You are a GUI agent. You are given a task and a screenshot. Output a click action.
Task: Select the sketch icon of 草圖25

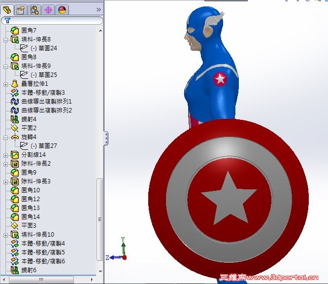coord(24,75)
